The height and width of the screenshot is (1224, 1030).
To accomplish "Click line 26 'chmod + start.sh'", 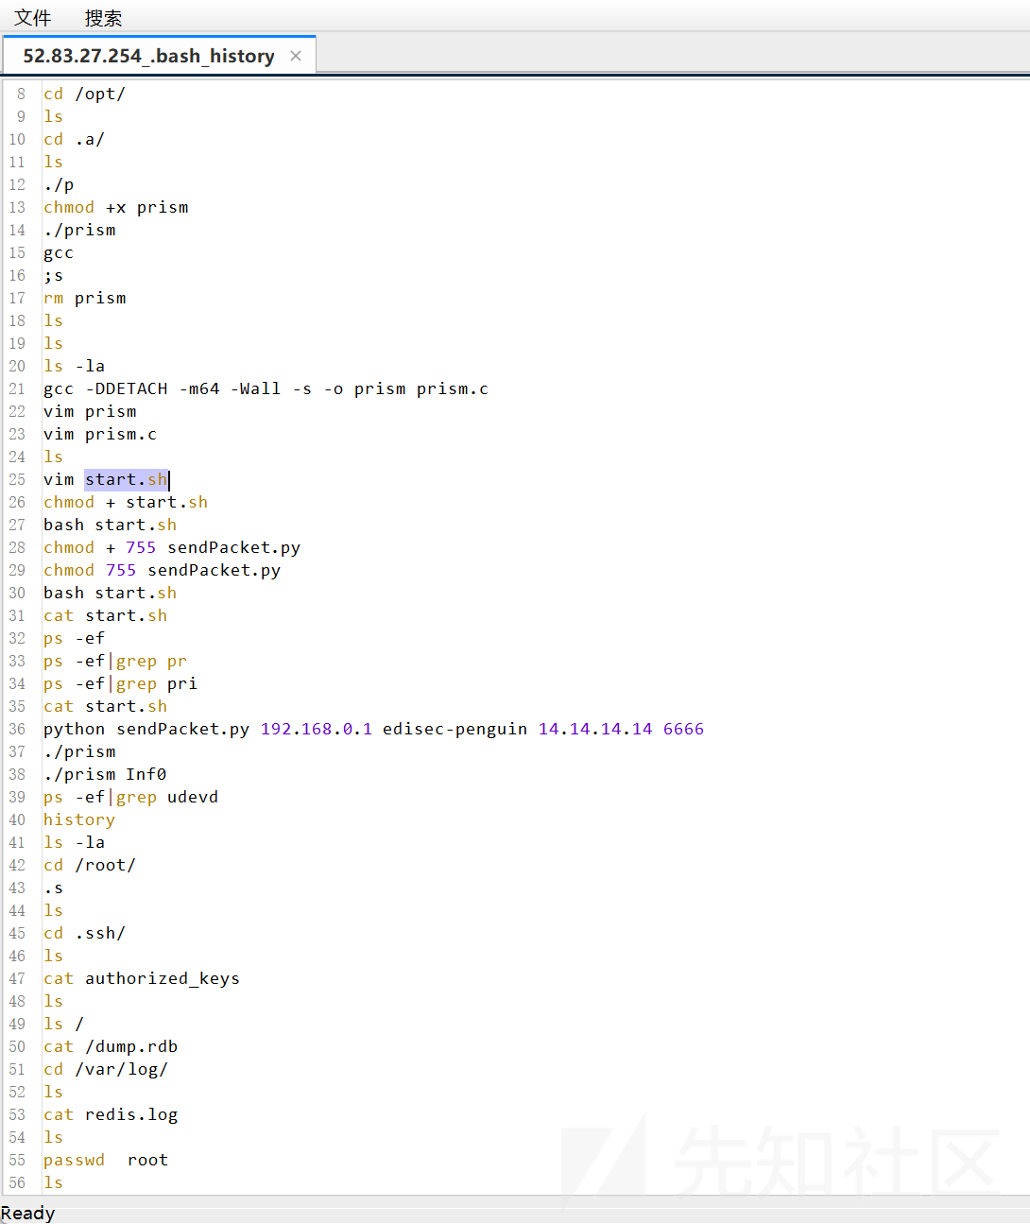I will tap(126, 502).
